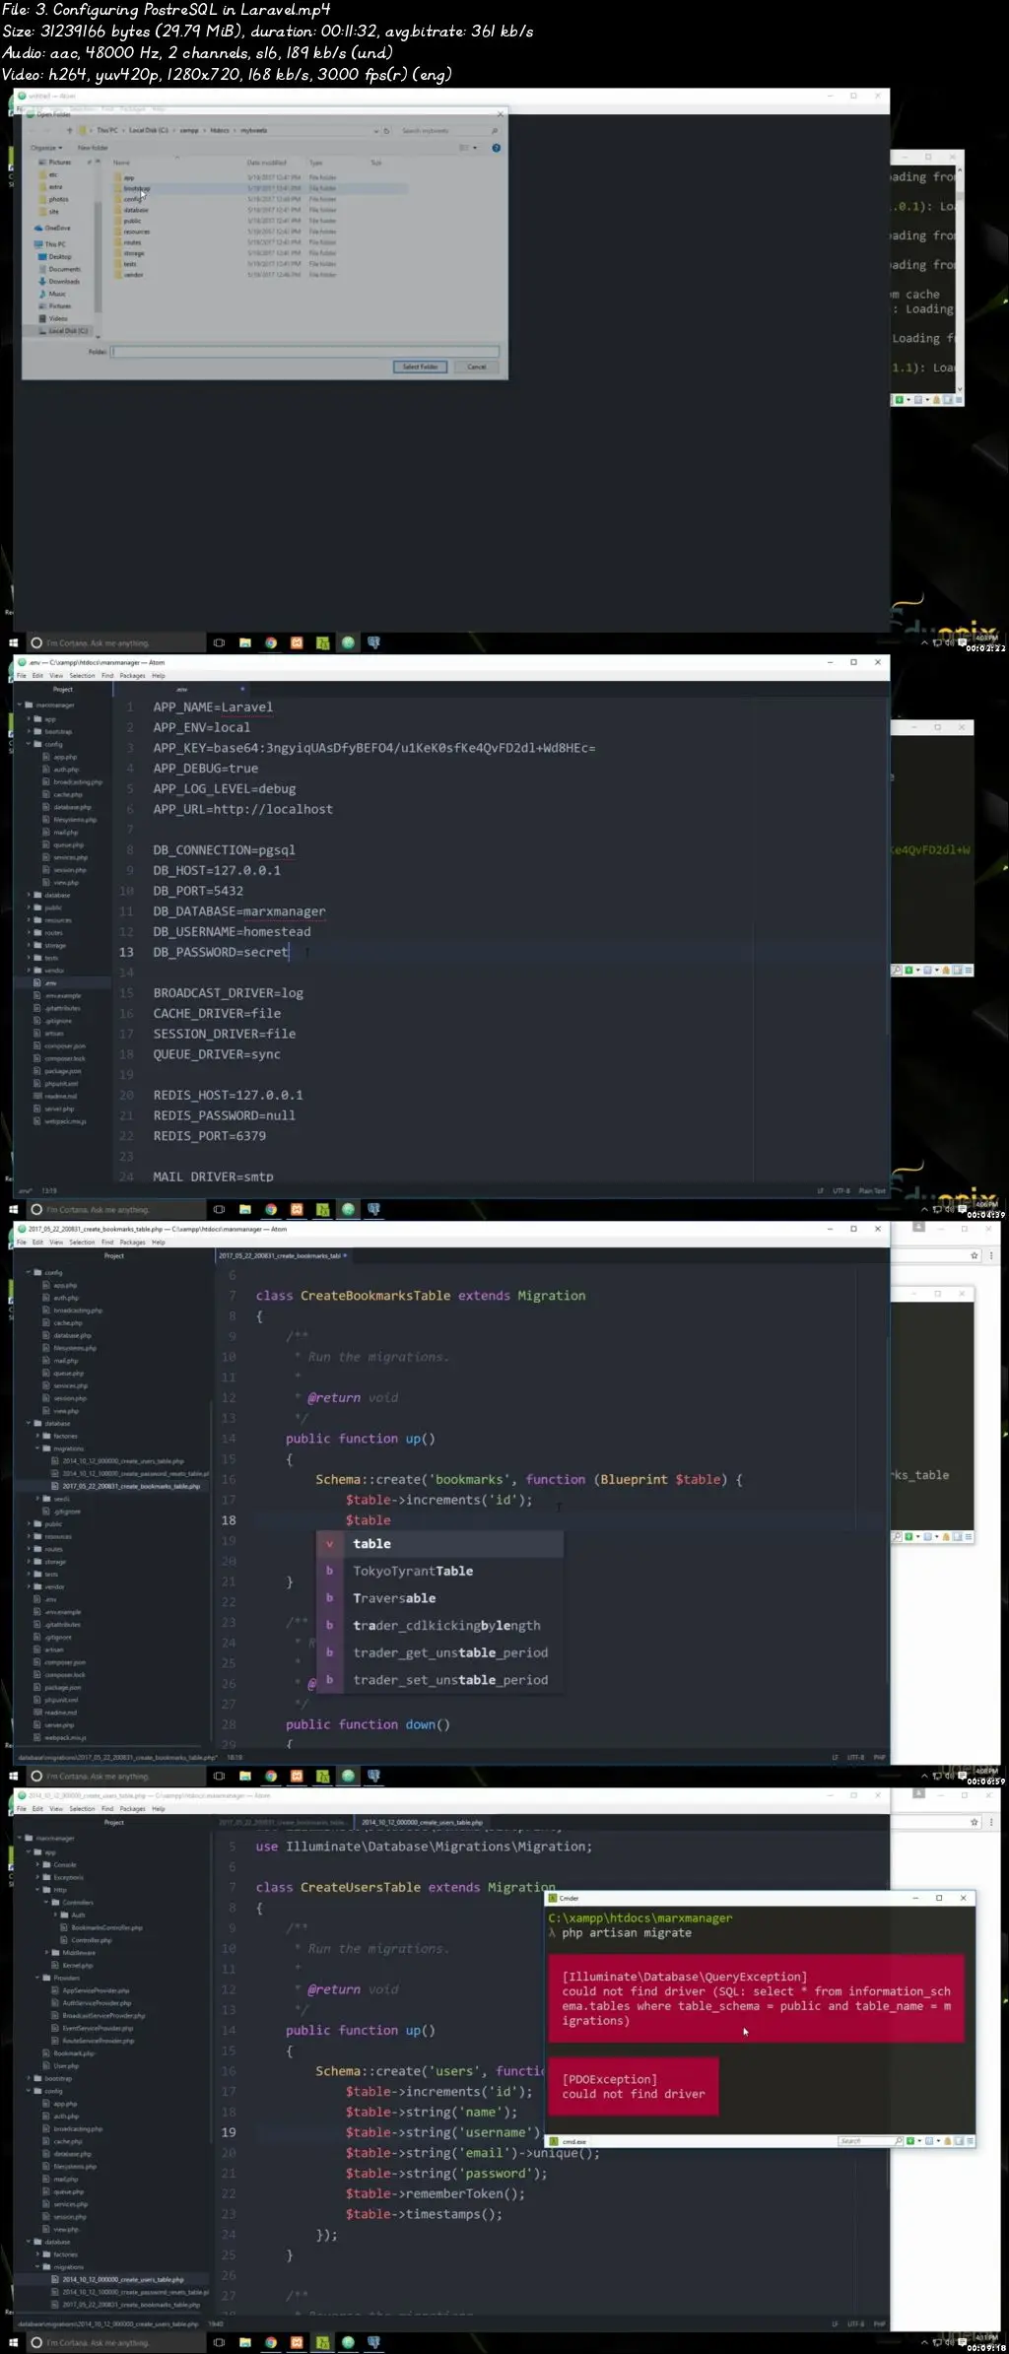Click the variable icon beside 'table' suggestion

tap(329, 1544)
